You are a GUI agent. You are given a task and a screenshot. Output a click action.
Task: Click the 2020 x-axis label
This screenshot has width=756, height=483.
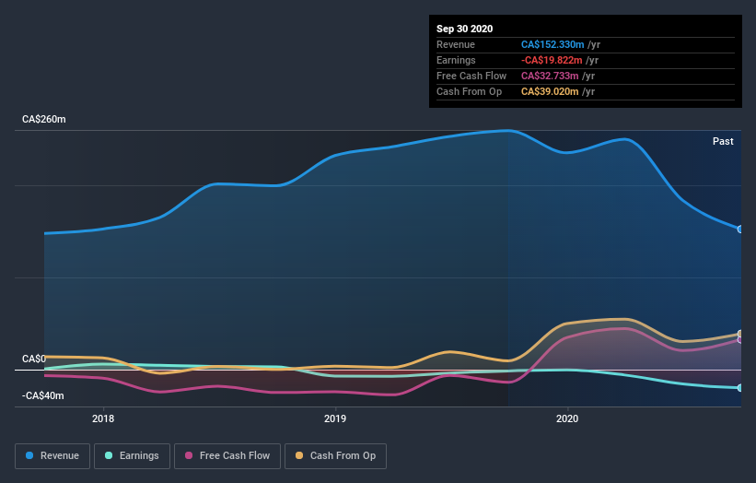tap(567, 418)
